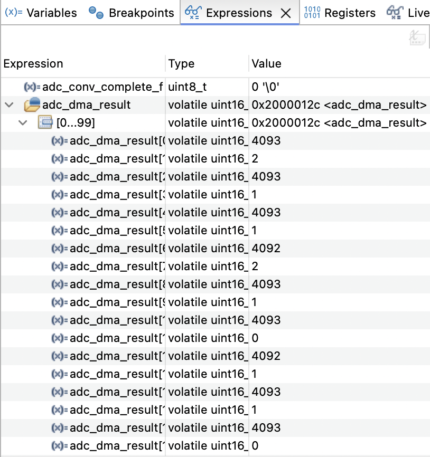430x457 pixels.
Task: Select the first array element with value 4093
Action: tap(117, 141)
